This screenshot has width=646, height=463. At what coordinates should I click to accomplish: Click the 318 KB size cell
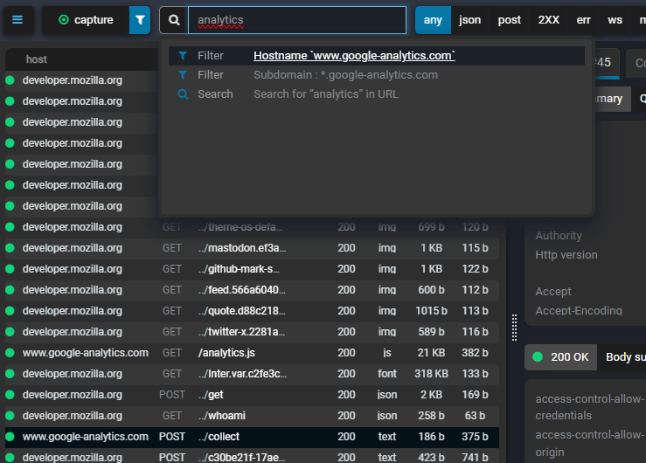[431, 374]
